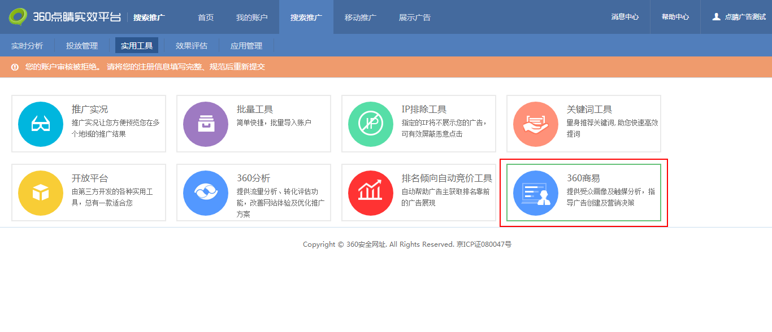Click the 360点睛实效平台 logo
The image size is (772, 332).
[x=64, y=17]
